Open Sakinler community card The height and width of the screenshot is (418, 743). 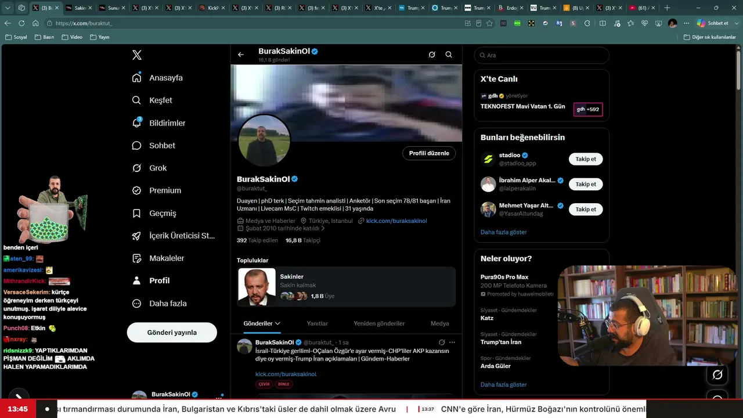point(347,286)
